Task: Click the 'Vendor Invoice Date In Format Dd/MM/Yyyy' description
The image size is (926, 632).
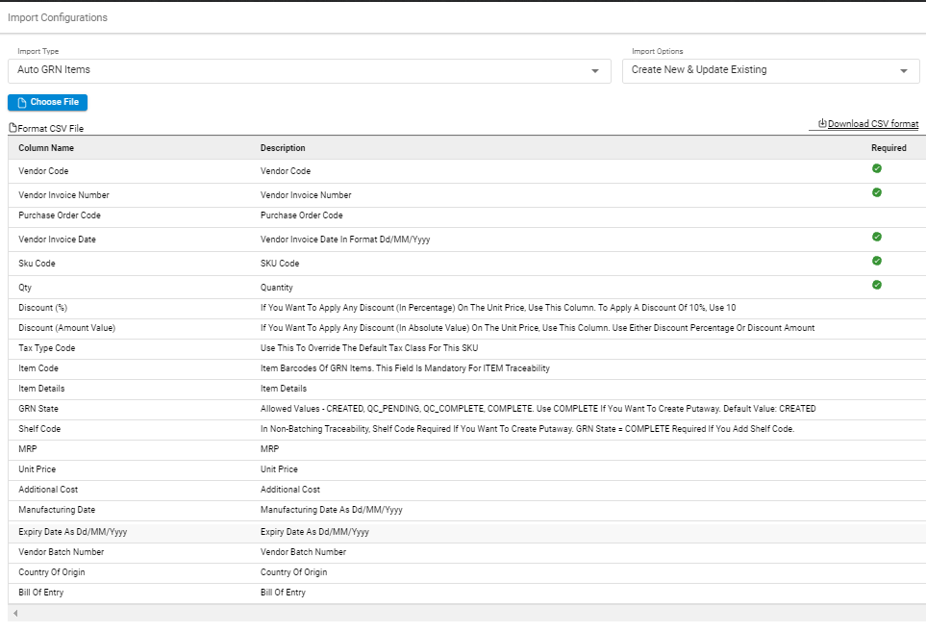Action: [345, 240]
